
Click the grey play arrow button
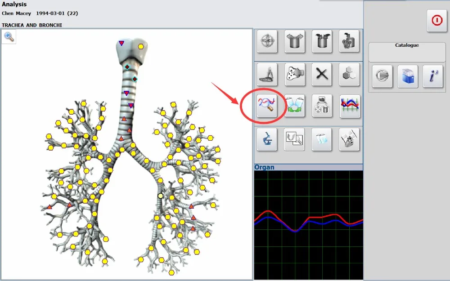[382, 76]
